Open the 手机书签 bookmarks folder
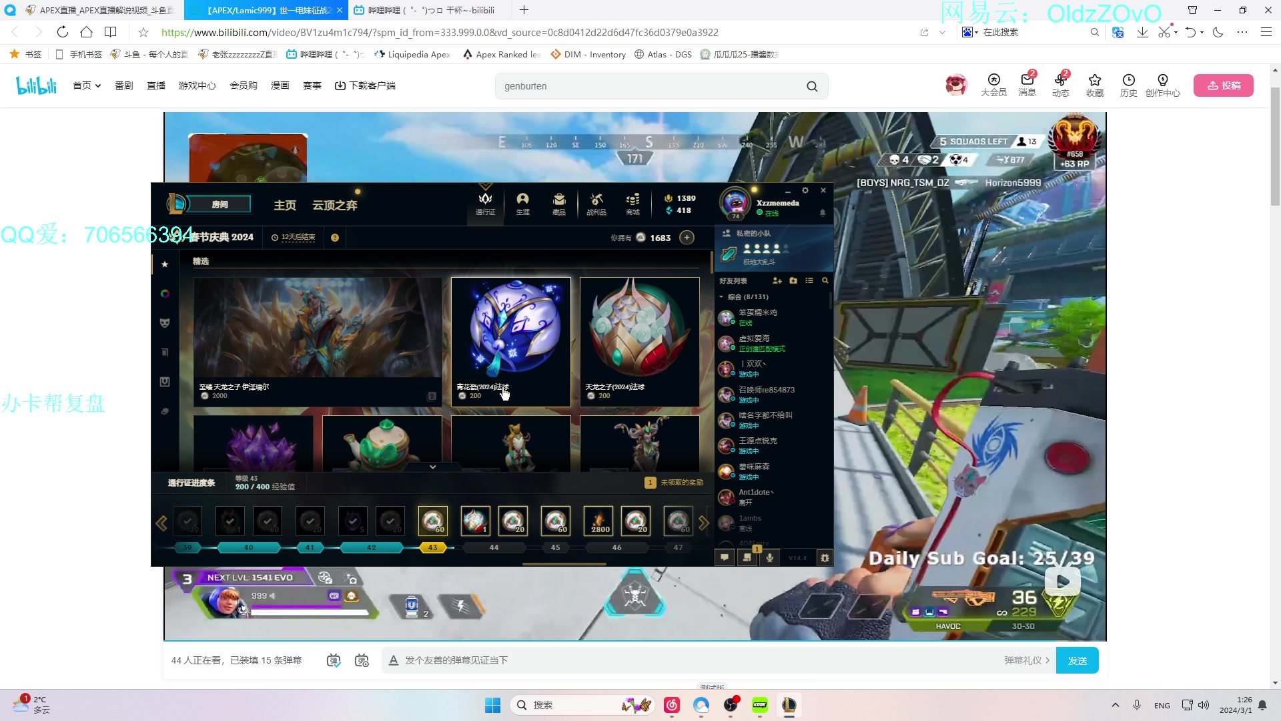Screen dimensions: 1281x721 (79, 54)
